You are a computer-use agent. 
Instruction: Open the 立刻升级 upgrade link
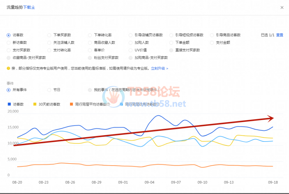click(x=160, y=69)
